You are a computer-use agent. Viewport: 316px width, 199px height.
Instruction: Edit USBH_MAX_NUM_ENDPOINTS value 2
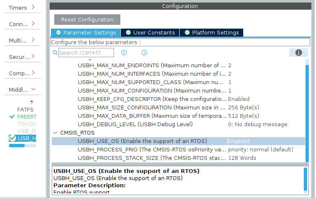[230, 66]
